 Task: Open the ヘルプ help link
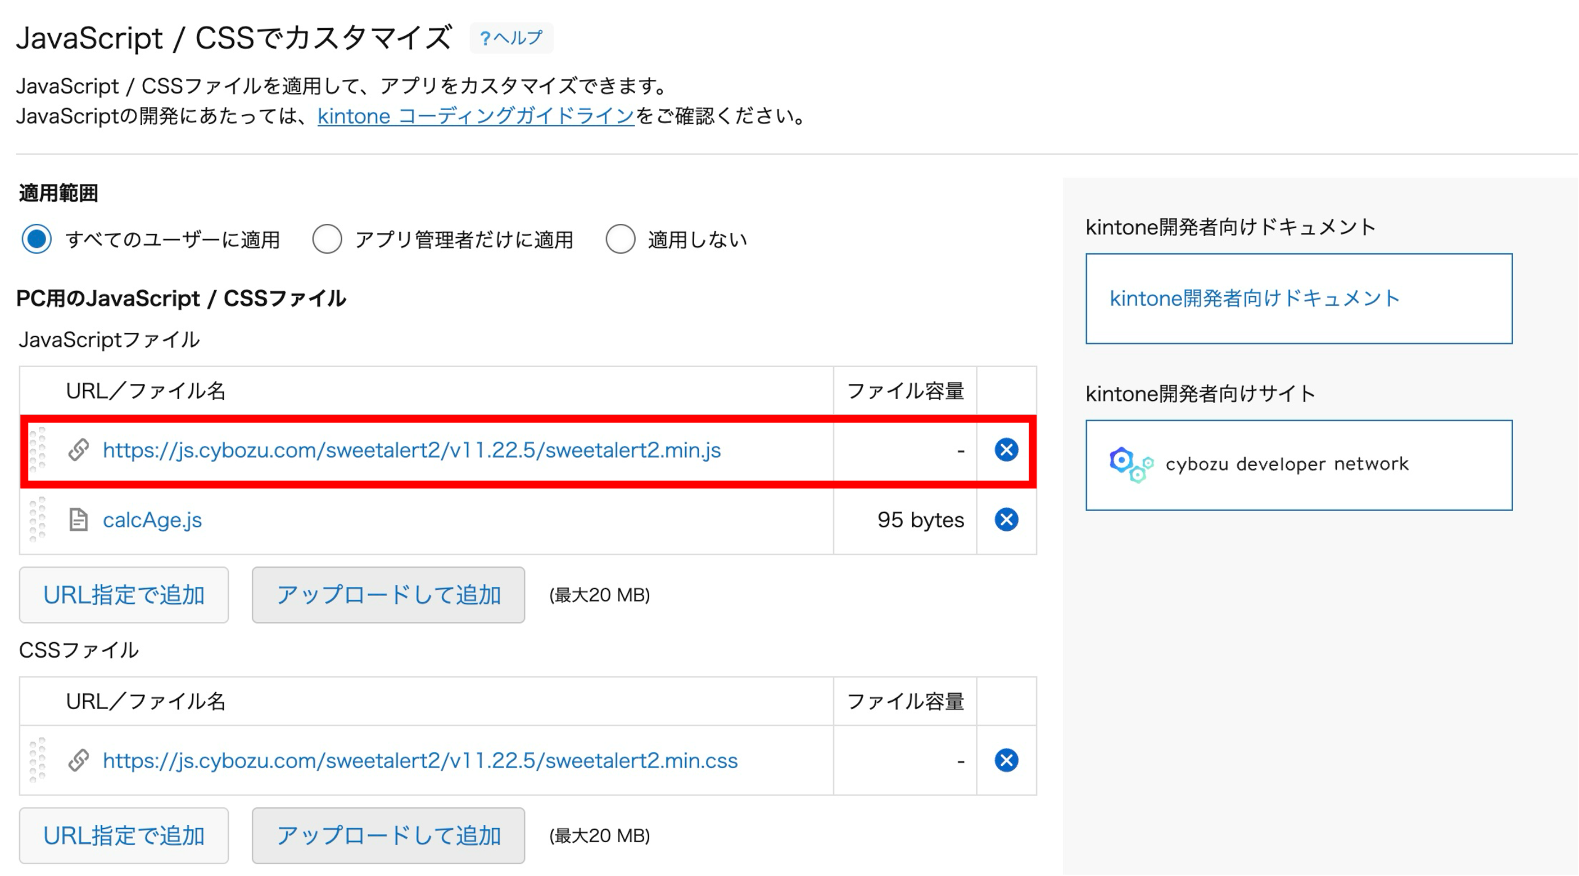pos(511,38)
